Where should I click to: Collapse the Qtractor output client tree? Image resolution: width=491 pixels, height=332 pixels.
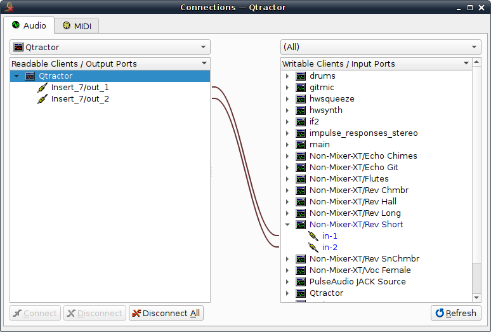16,76
